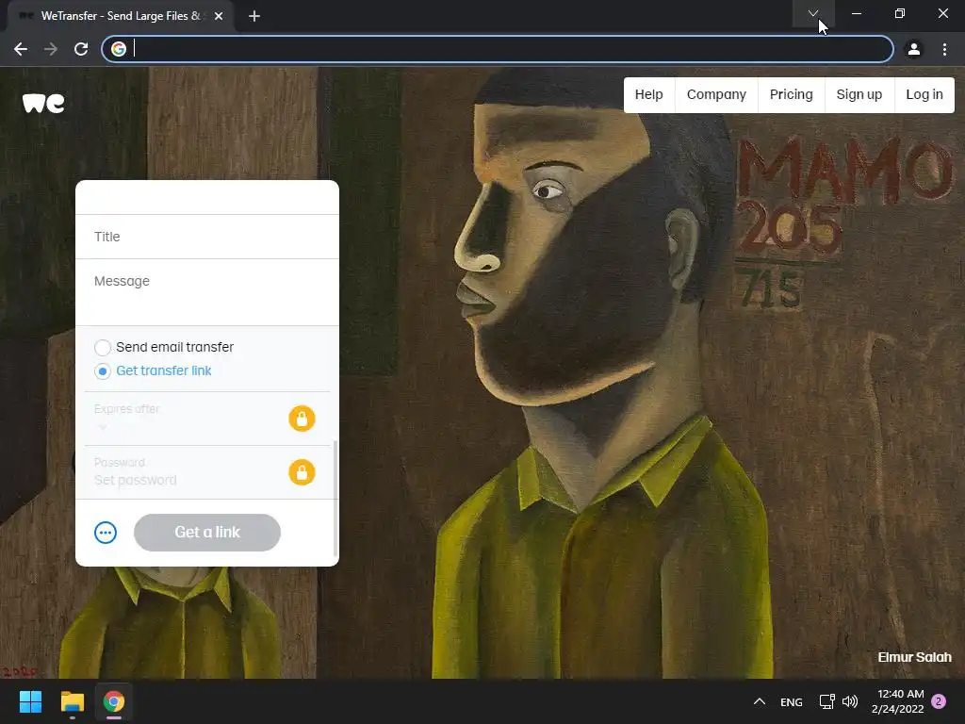Reload the page
The width and height of the screenshot is (965, 724).
click(x=81, y=49)
